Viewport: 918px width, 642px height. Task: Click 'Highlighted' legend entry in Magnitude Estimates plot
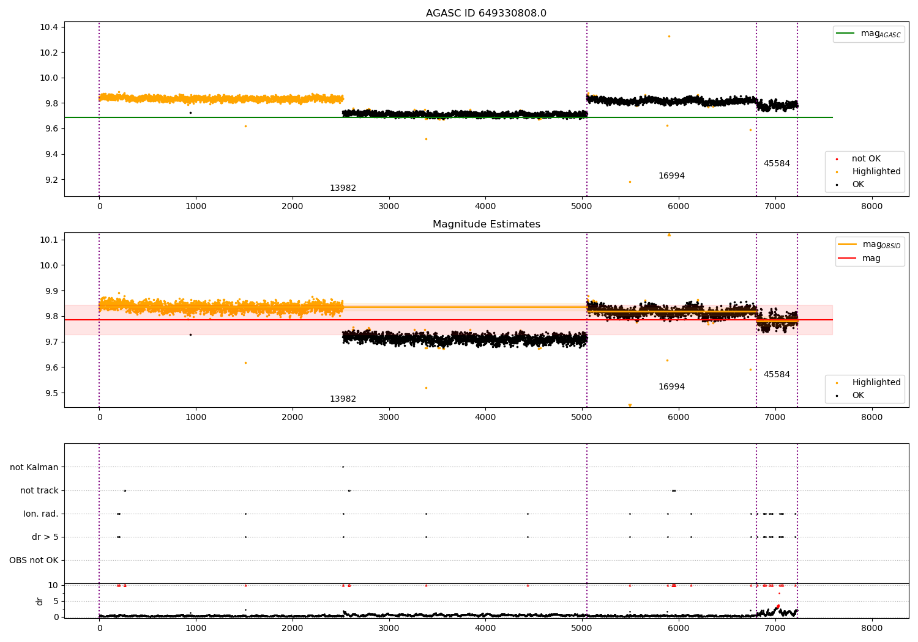coord(868,383)
